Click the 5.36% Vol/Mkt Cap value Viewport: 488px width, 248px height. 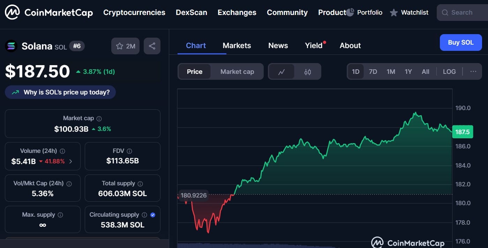pos(43,193)
